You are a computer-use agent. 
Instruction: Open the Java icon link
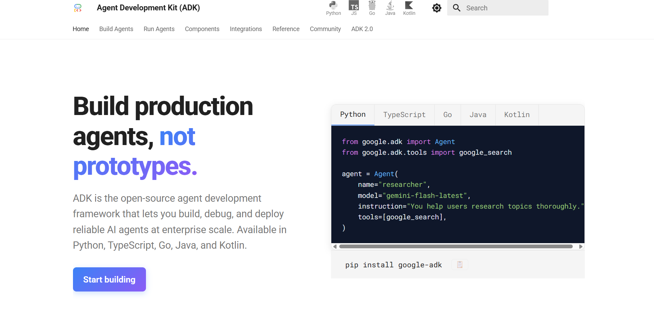pos(390,8)
